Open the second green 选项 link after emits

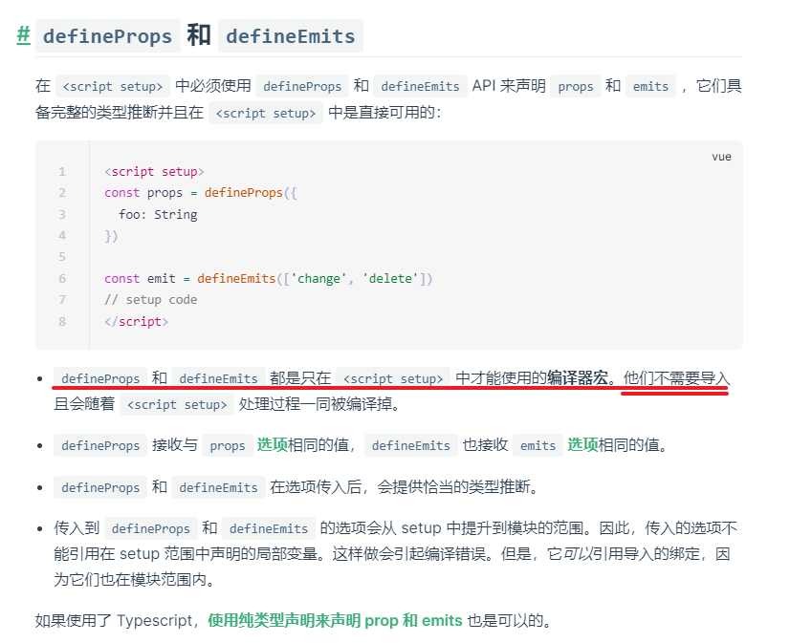(x=582, y=445)
